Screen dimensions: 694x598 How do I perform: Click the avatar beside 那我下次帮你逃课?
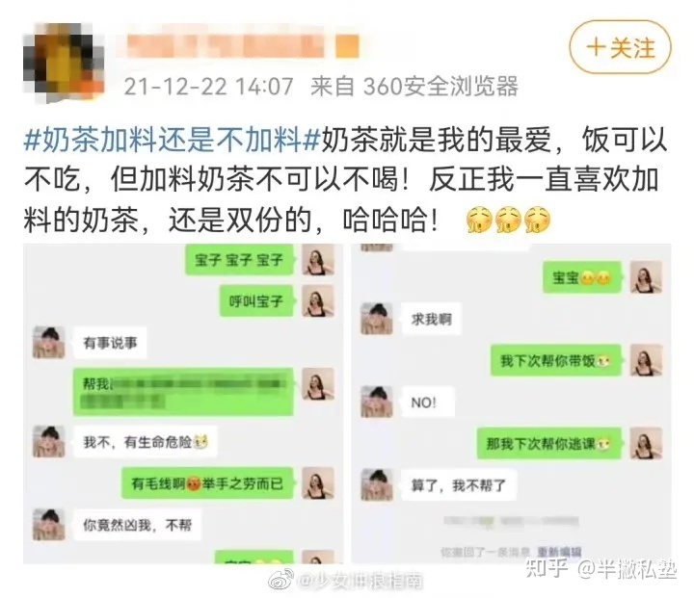click(x=646, y=443)
